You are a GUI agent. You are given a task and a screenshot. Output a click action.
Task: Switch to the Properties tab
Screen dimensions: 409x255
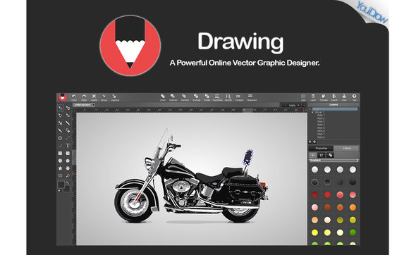321,148
